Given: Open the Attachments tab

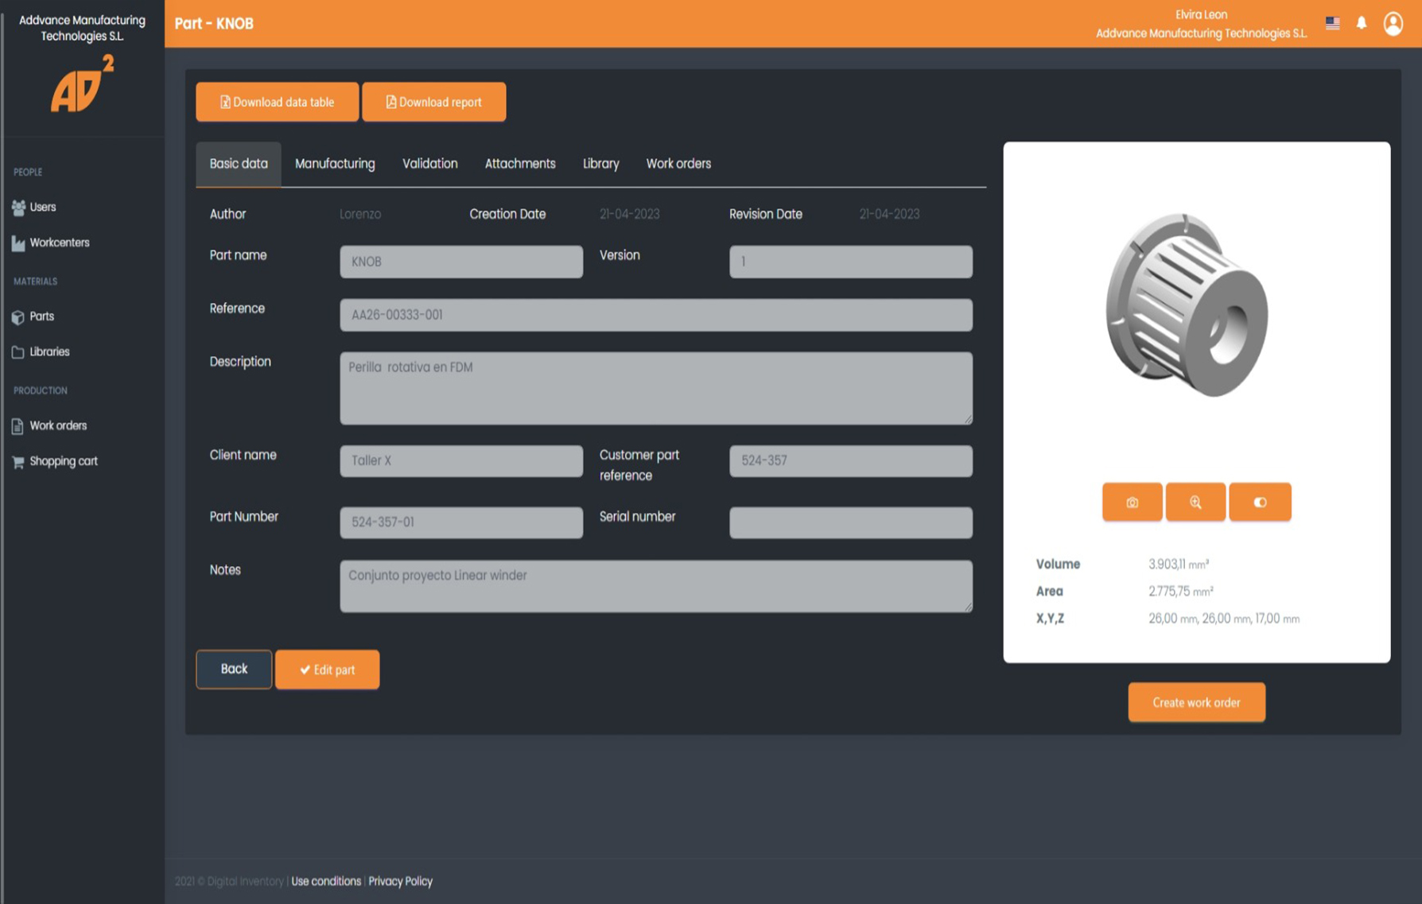Looking at the screenshot, I should click(520, 164).
